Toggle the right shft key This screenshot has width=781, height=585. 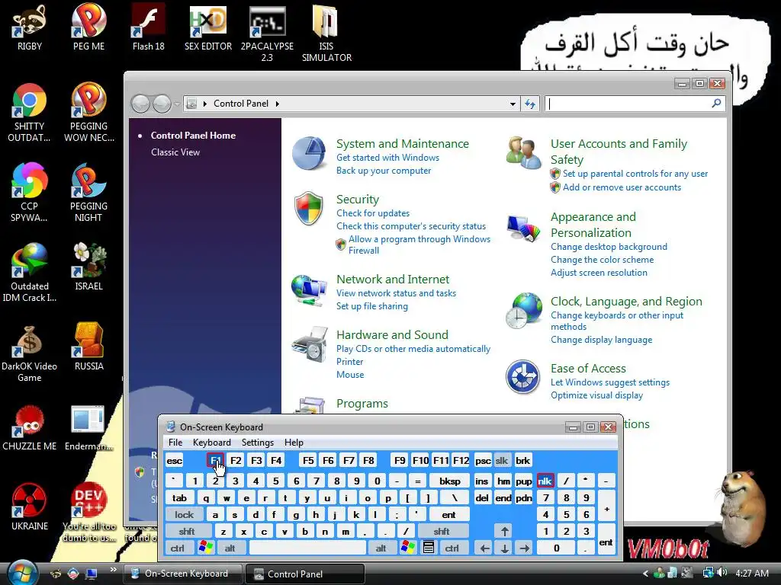(x=442, y=531)
